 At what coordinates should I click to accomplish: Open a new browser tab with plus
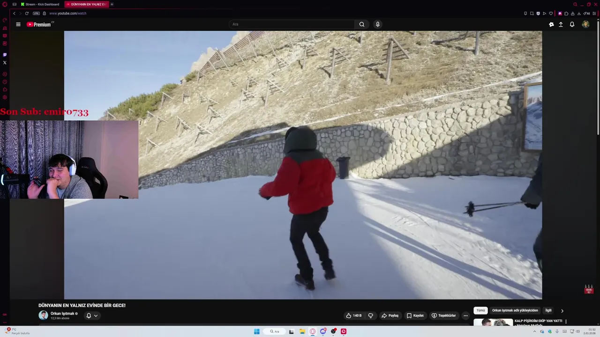point(112,4)
